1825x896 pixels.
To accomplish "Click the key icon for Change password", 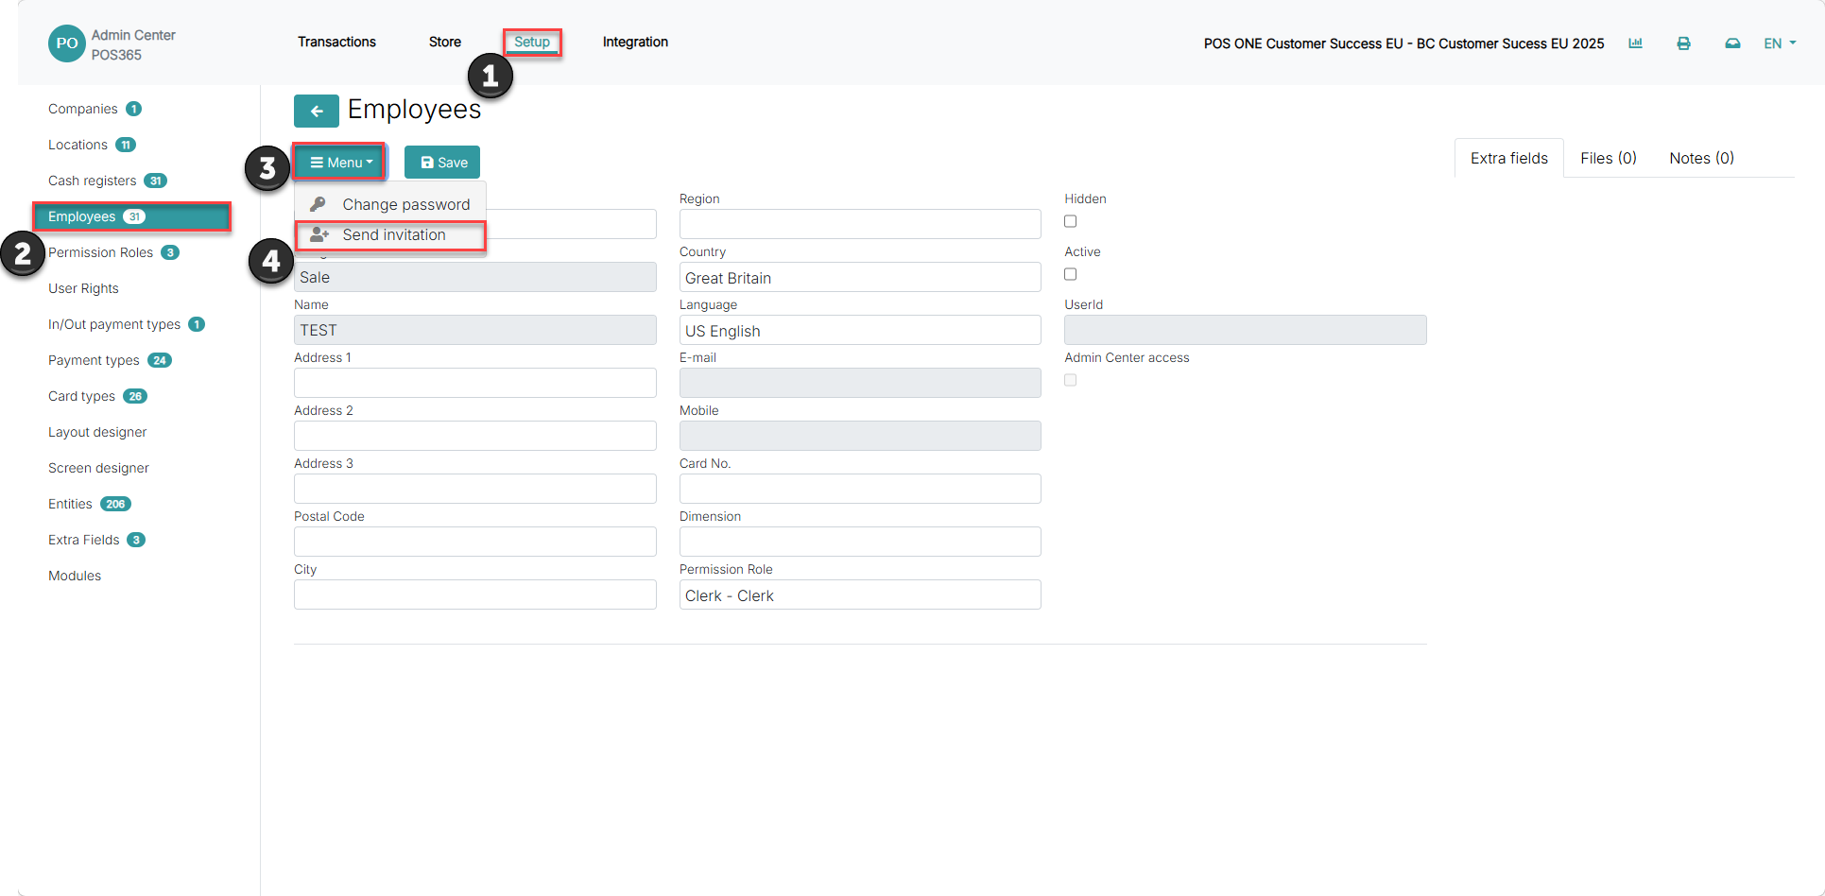I will pos(319,204).
